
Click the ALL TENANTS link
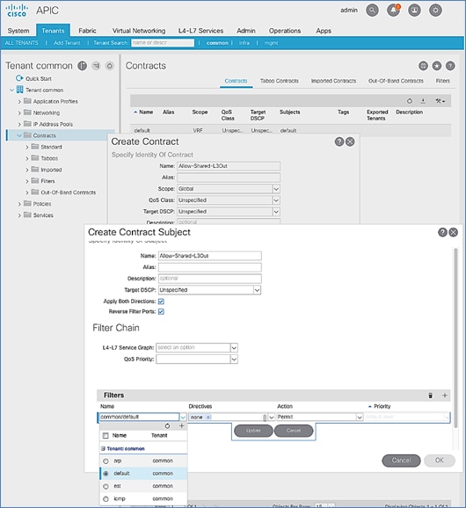click(21, 43)
